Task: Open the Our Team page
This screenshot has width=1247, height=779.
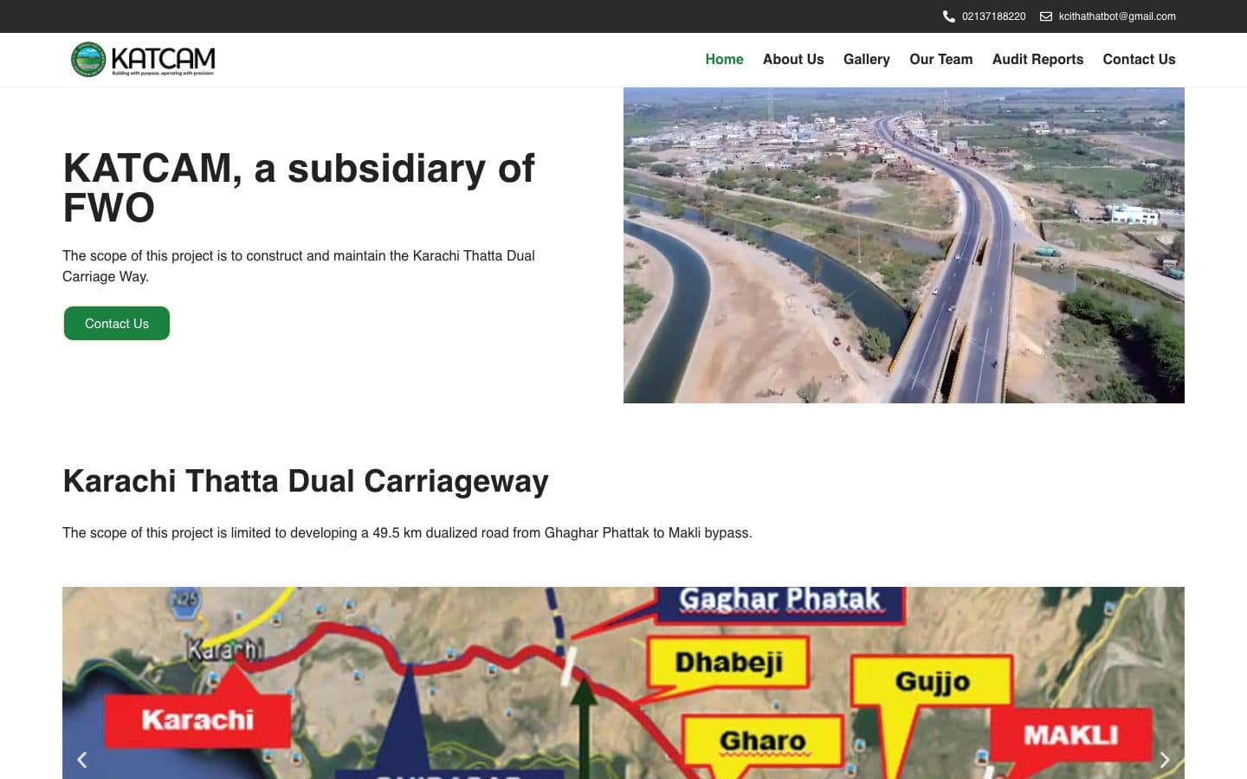Action: pyautogui.click(x=941, y=59)
